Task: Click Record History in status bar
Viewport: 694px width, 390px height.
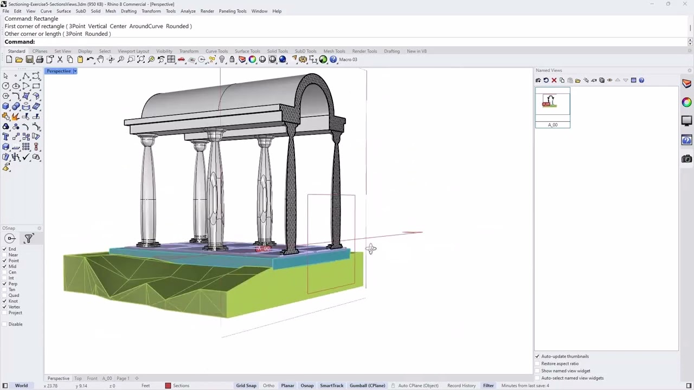Action: coord(461,386)
